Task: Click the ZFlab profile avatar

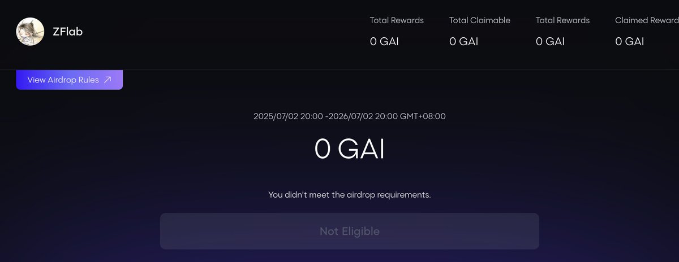Action: 30,32
